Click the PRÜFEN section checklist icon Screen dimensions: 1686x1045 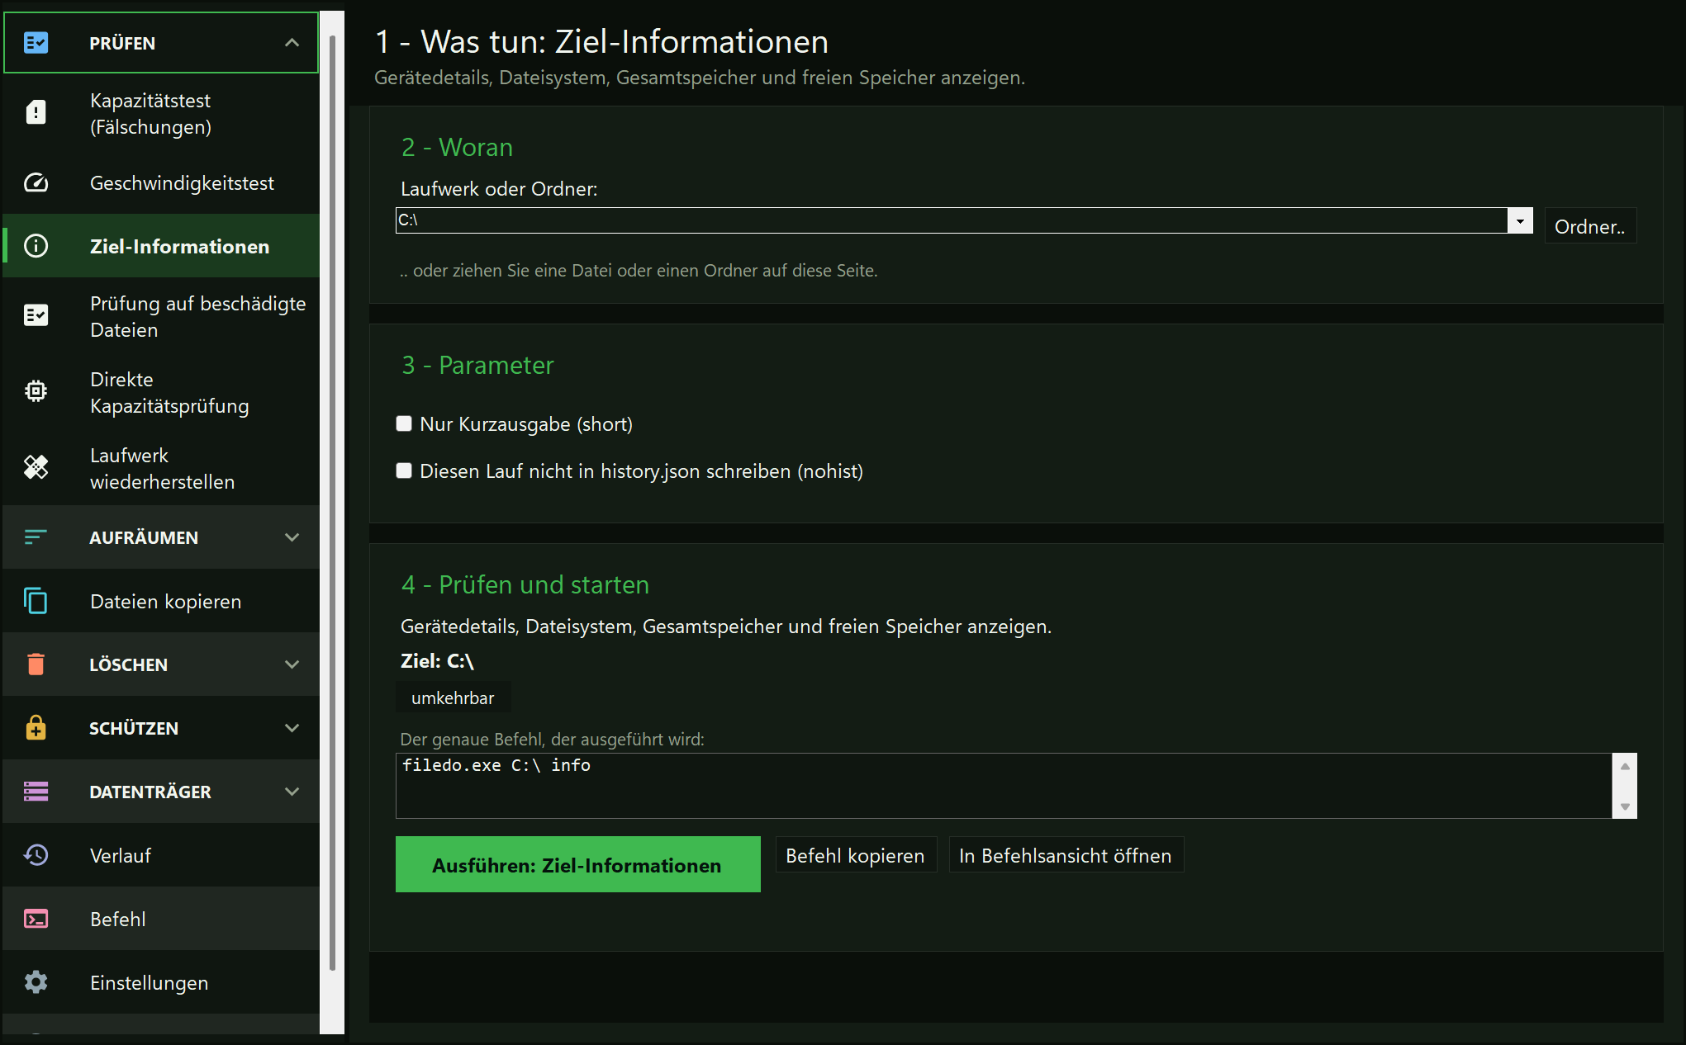(x=36, y=43)
